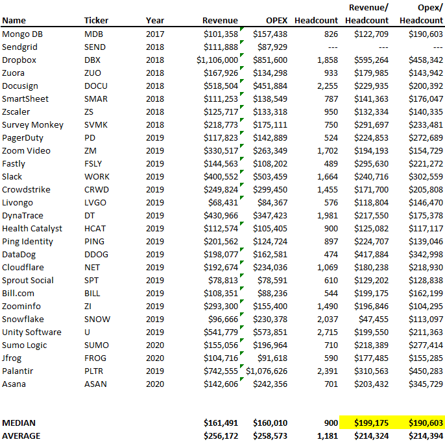Select the SVMK ticker cell

click(95, 125)
